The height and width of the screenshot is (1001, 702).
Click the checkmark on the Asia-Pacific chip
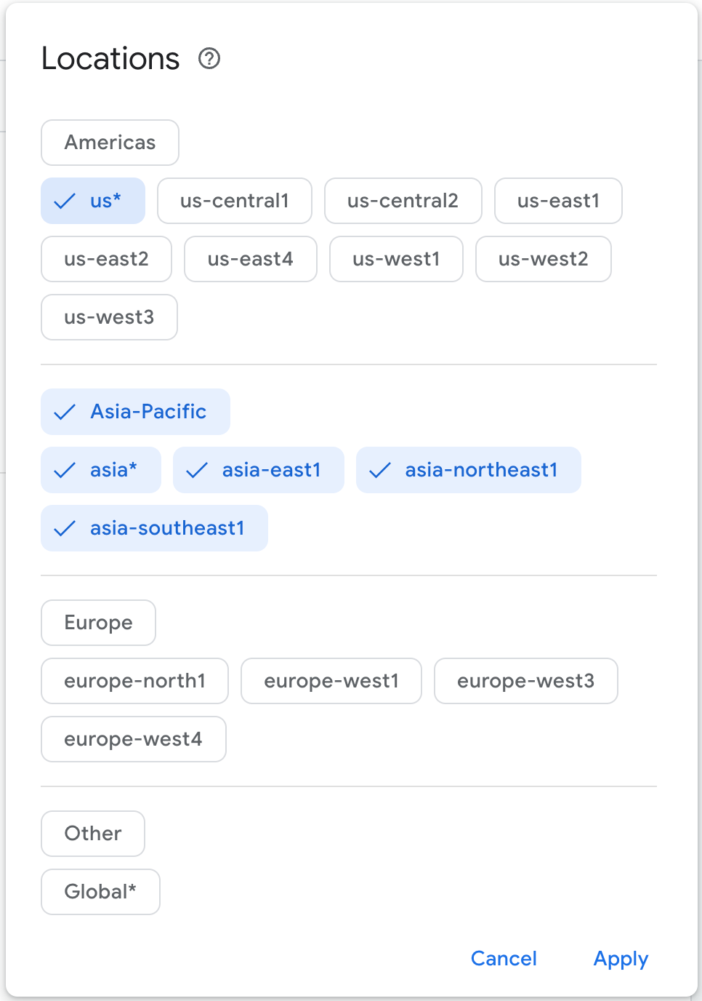tap(65, 412)
